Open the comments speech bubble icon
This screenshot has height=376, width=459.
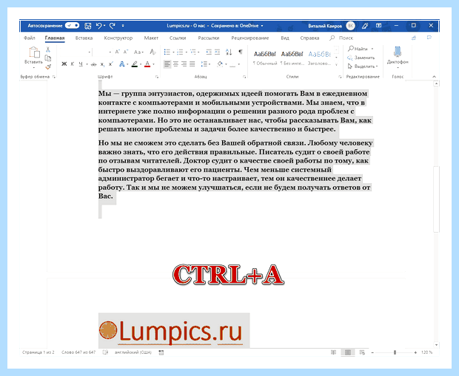429,38
